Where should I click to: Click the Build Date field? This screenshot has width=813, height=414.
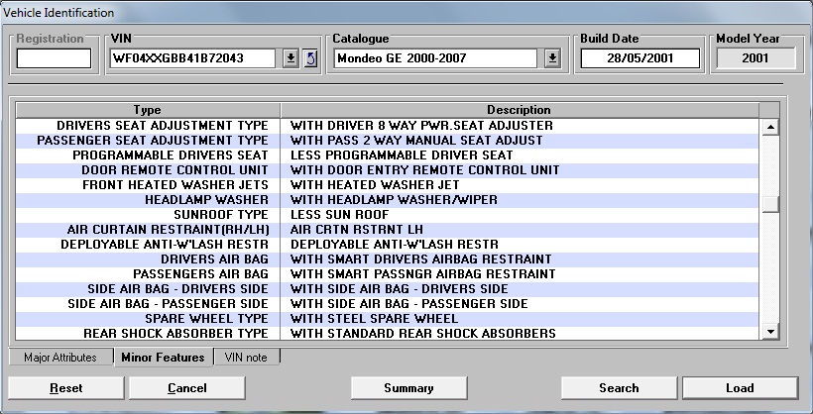639,58
